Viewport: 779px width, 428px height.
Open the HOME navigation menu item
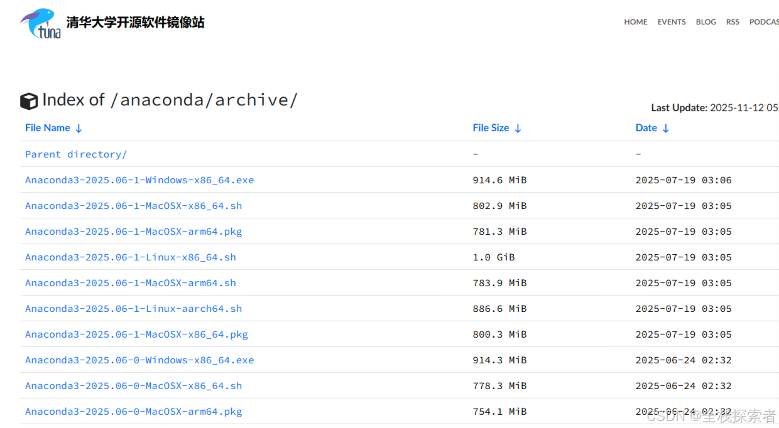(x=635, y=22)
